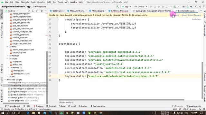Click the Run app play icon
The width and height of the screenshot is (206, 115).
coord(151,6)
